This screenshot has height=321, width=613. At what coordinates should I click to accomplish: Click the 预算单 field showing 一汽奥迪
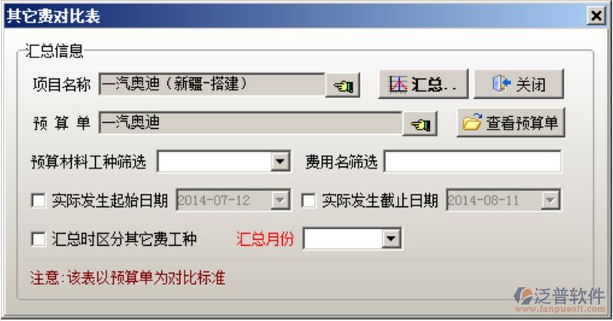251,123
